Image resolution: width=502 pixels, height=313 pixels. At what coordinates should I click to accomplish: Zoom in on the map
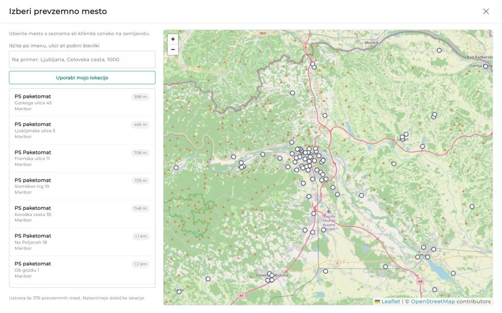tap(173, 39)
